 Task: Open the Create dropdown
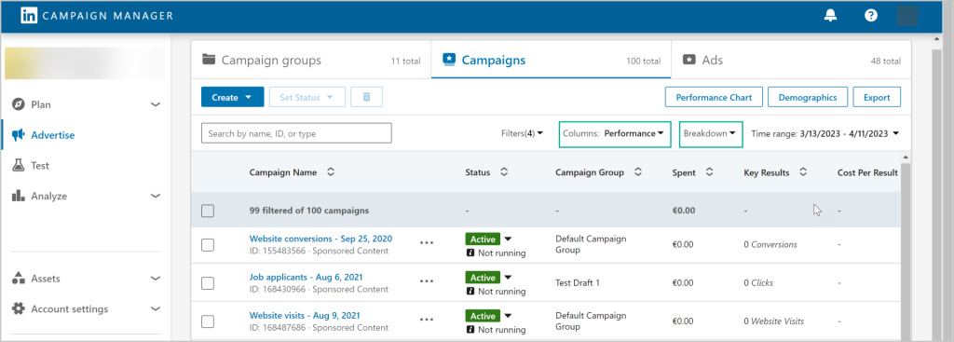pyautogui.click(x=232, y=97)
